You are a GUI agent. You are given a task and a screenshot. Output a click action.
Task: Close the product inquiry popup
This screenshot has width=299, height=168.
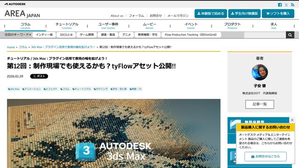[292, 120]
